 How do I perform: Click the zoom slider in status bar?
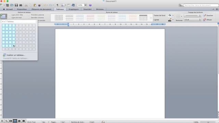208,122
